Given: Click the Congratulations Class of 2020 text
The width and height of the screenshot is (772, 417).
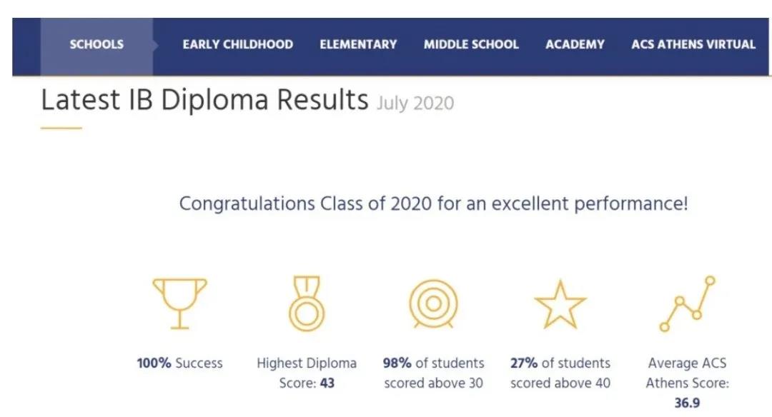Looking at the screenshot, I should pos(433,204).
